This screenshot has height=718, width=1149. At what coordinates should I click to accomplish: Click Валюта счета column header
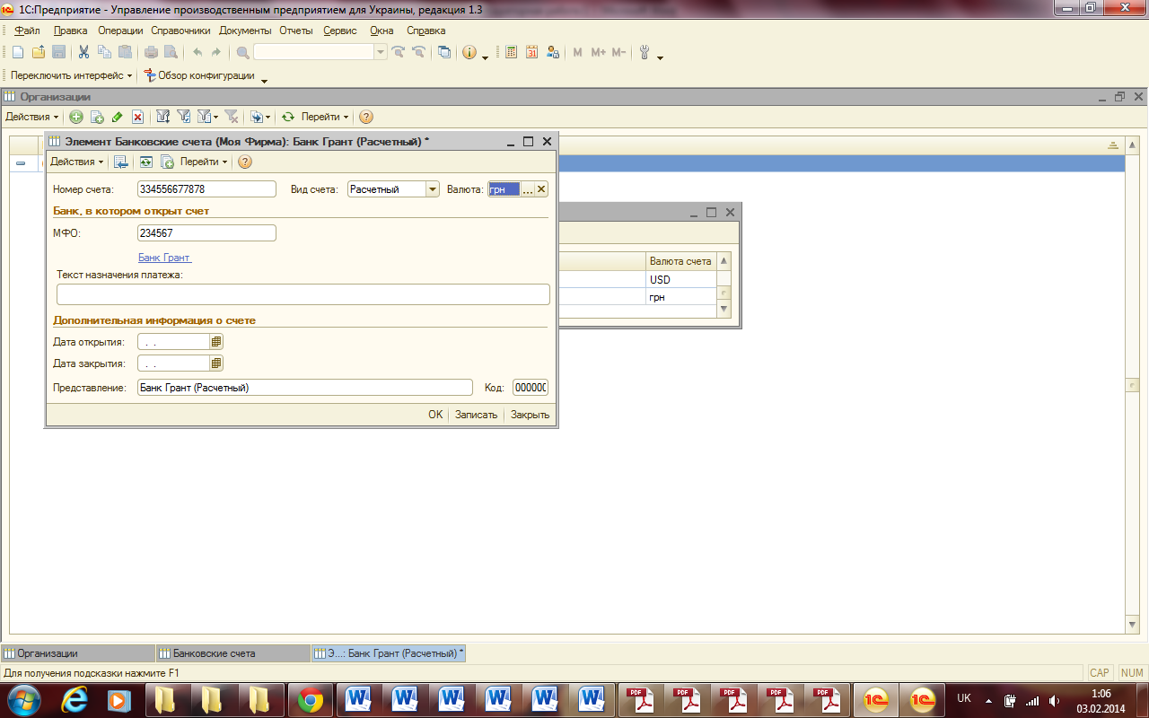tap(681, 261)
